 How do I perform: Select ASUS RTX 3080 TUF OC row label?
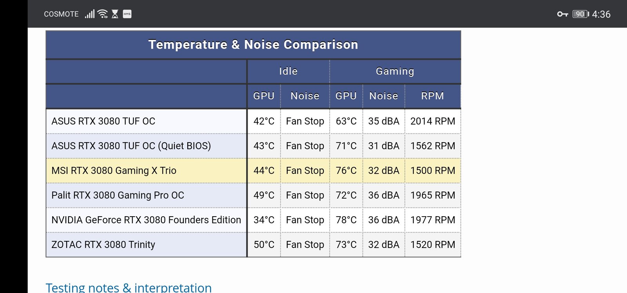[103, 121]
